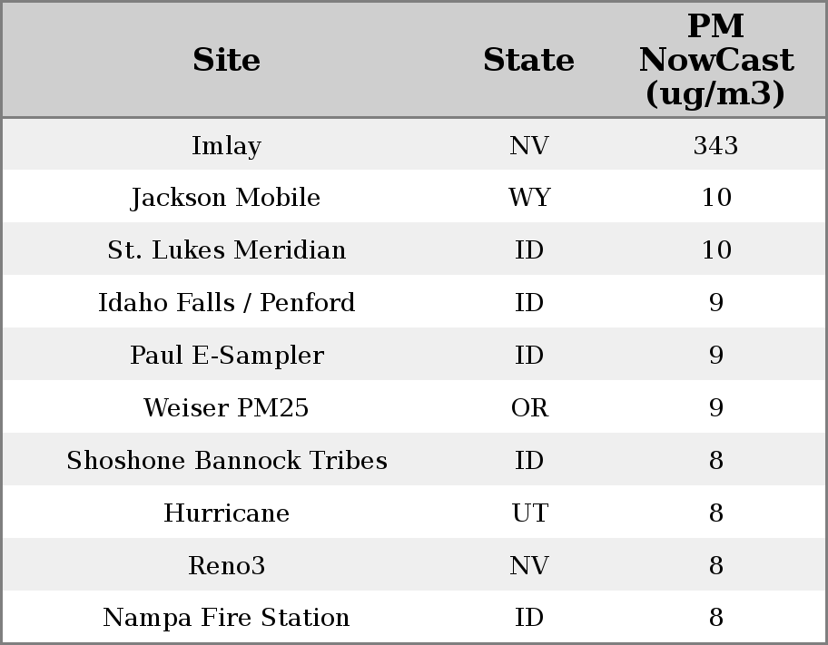This screenshot has width=828, height=645.
Task: Click the State column header
Action: point(528,60)
